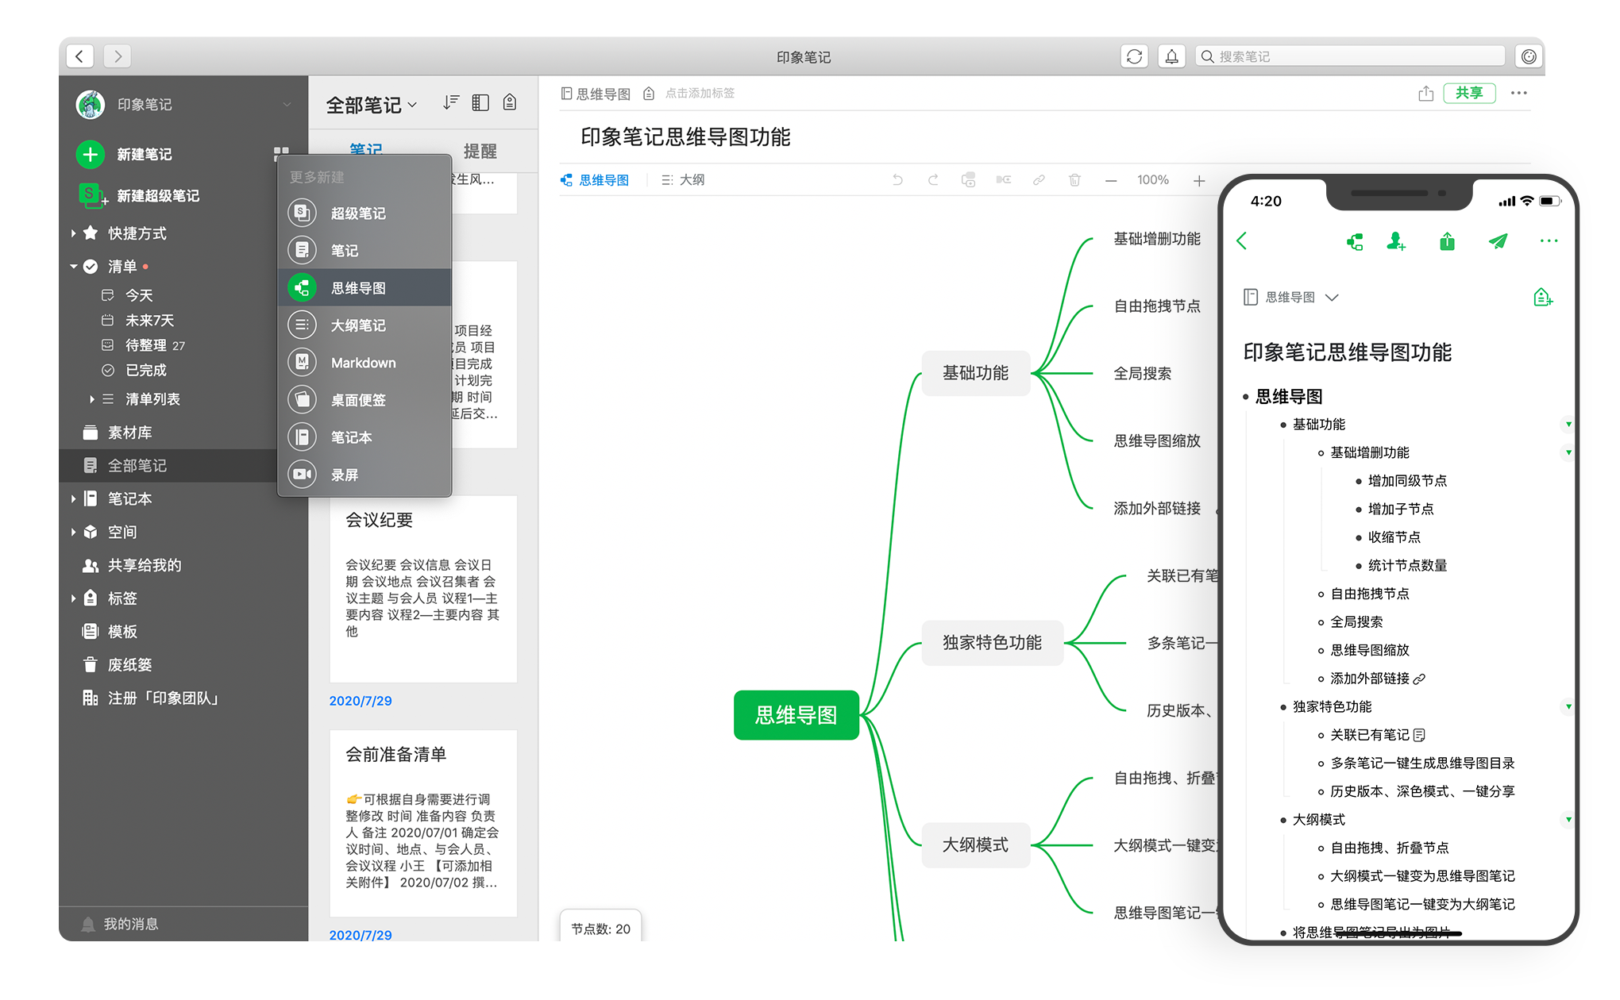
Task: Click the redo icon in mind map toolbar
Action: pos(933,180)
